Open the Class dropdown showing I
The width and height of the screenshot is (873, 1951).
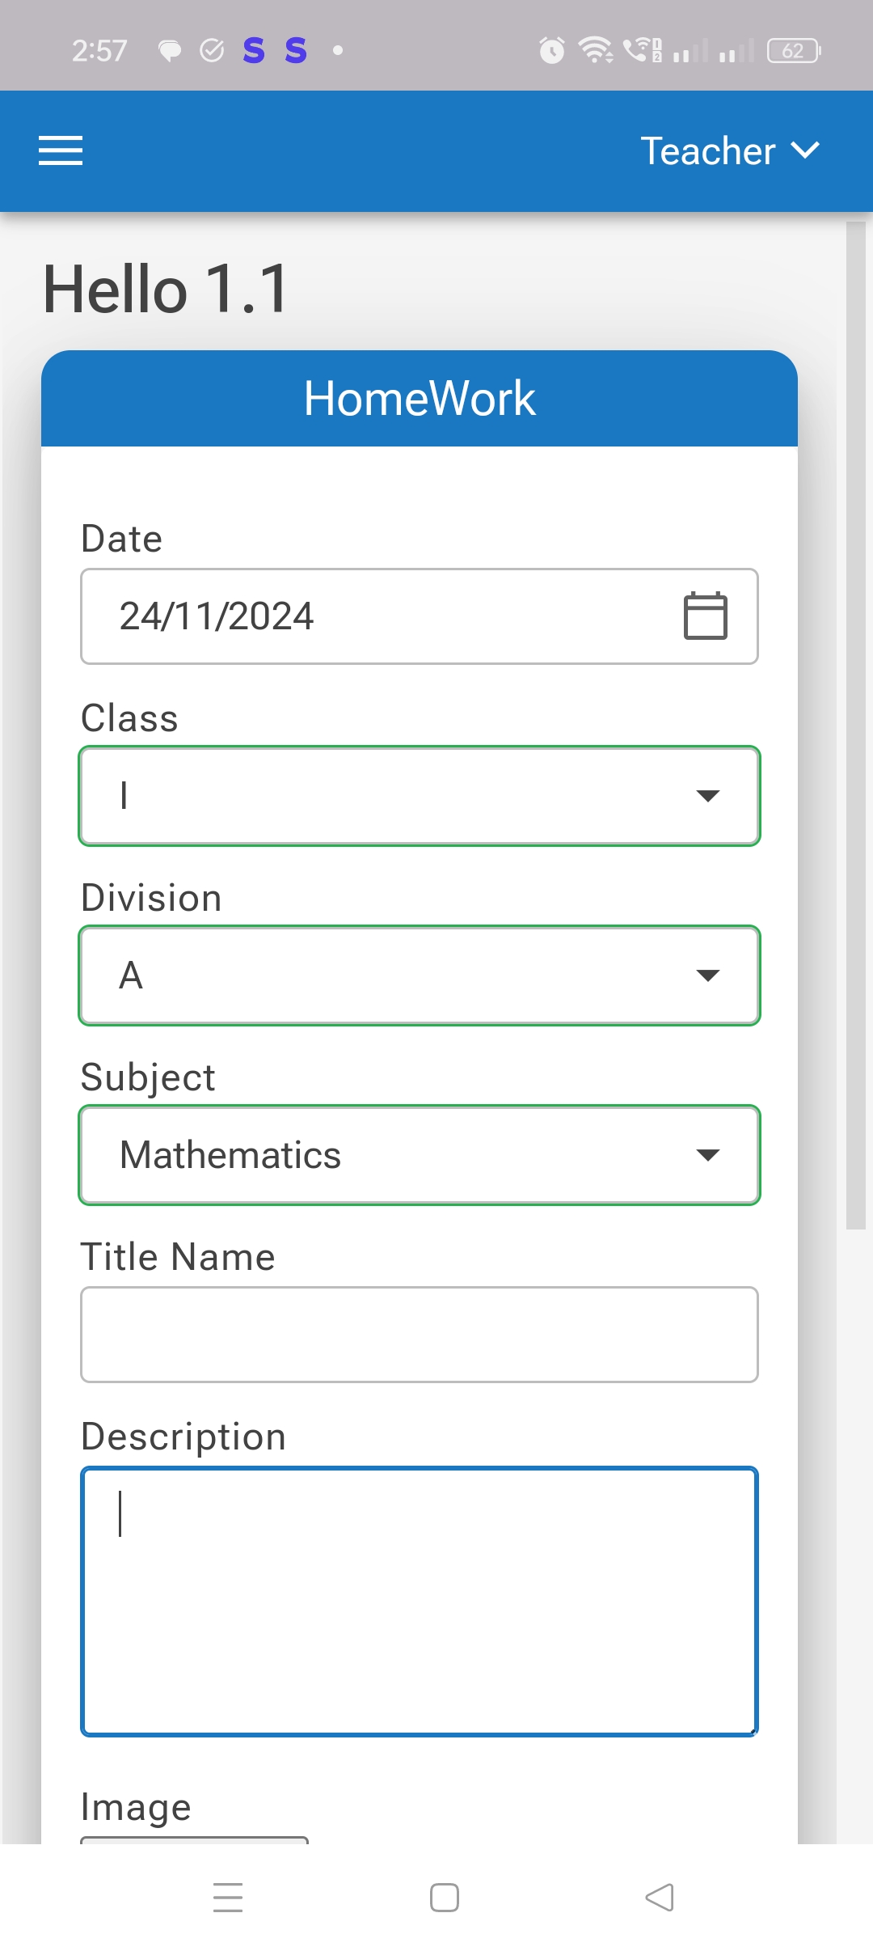tap(420, 796)
